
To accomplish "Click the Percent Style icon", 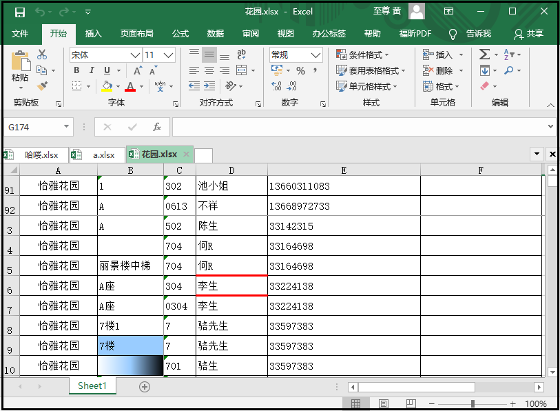I will pos(300,70).
